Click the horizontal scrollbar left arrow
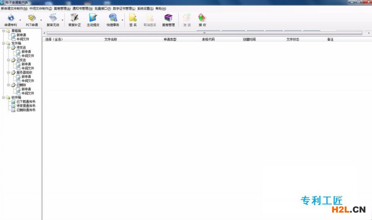 (44, 33)
